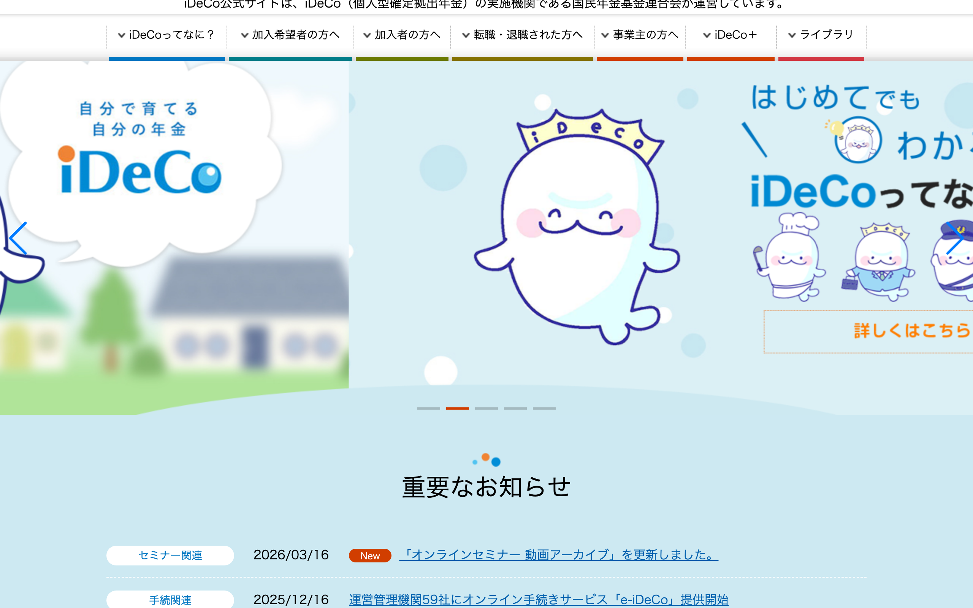Screen dimensions: 973x608
Task: Click the chef-hat mascot character
Action: pos(789,256)
